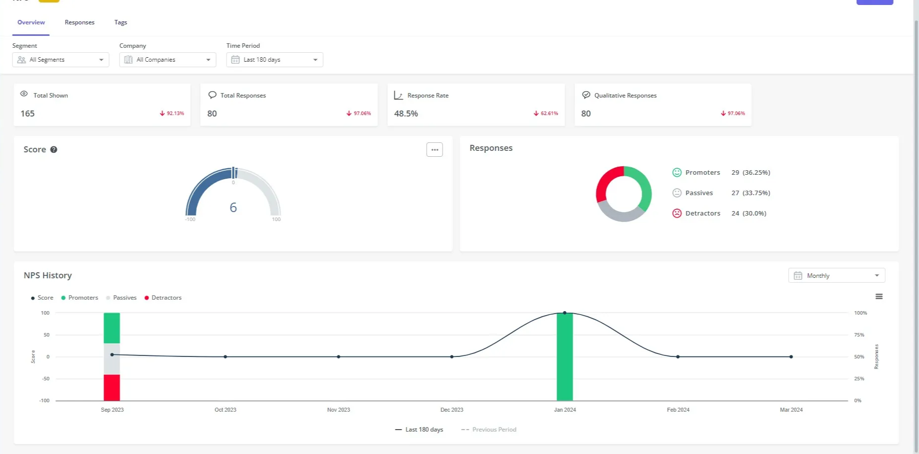This screenshot has width=919, height=454.
Task: Click the purple button in top right corner
Action: coord(875,1)
